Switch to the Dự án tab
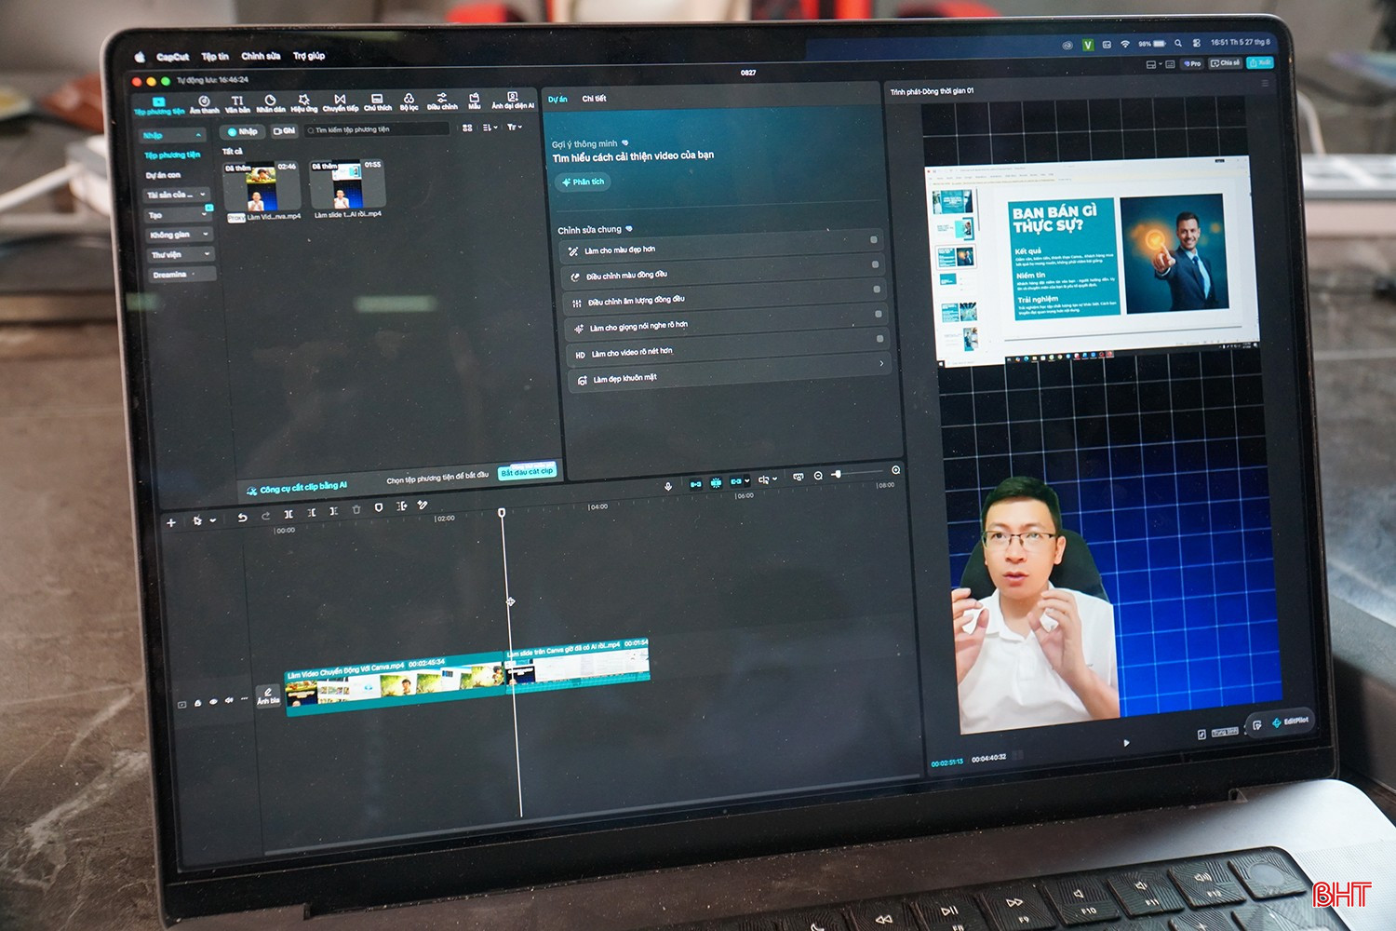 click(557, 99)
